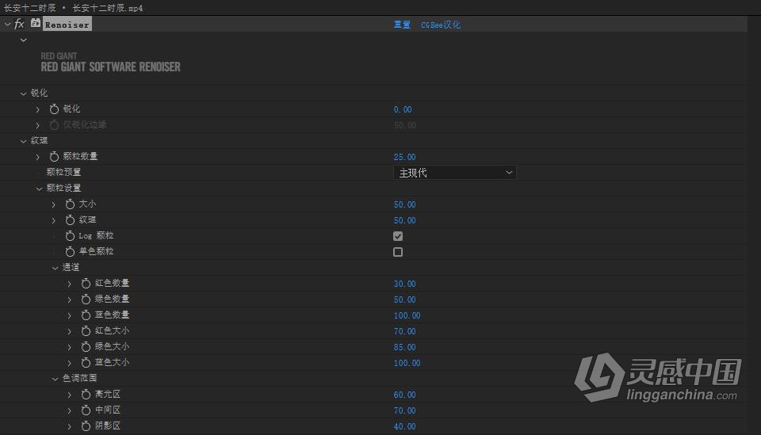
Task: Expand the 高光区 property
Action: [x=70, y=395]
